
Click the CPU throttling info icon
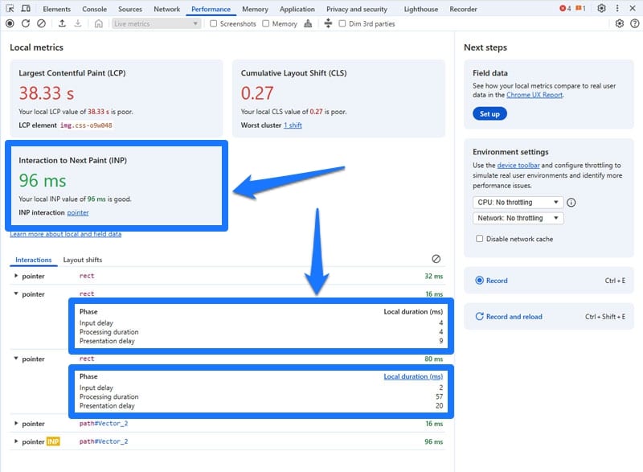571,203
